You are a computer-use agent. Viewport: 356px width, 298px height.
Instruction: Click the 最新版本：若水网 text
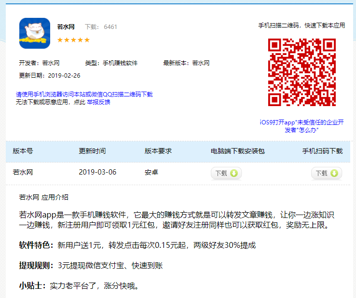coord(186,63)
